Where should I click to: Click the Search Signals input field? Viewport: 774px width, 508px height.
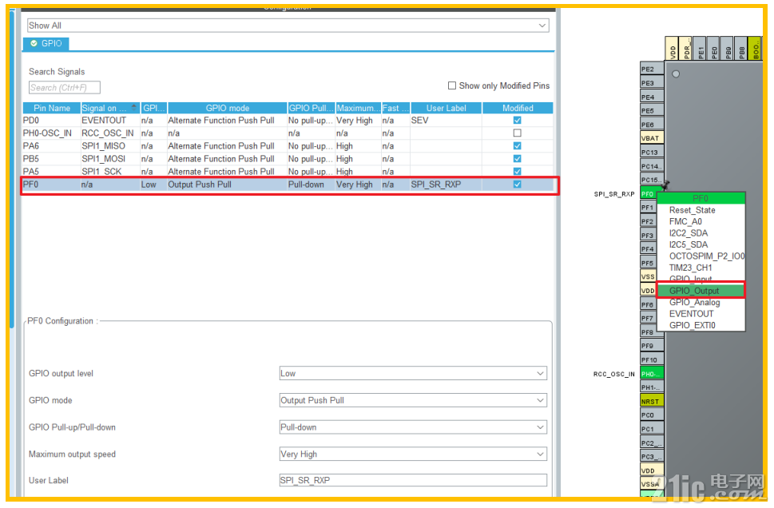point(64,87)
